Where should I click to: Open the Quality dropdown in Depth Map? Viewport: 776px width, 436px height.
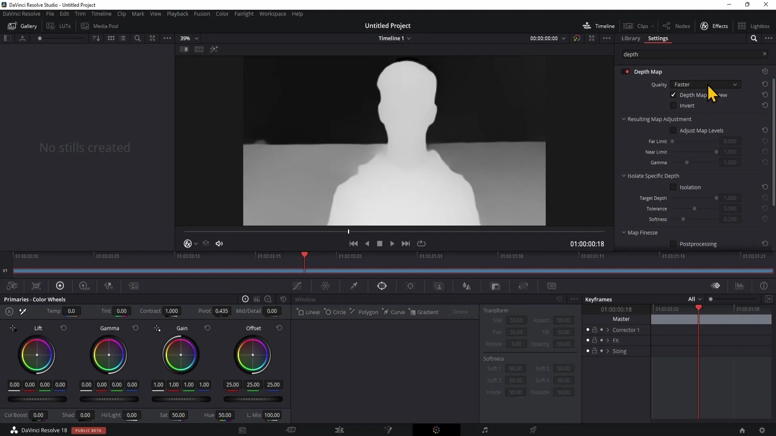coord(704,84)
